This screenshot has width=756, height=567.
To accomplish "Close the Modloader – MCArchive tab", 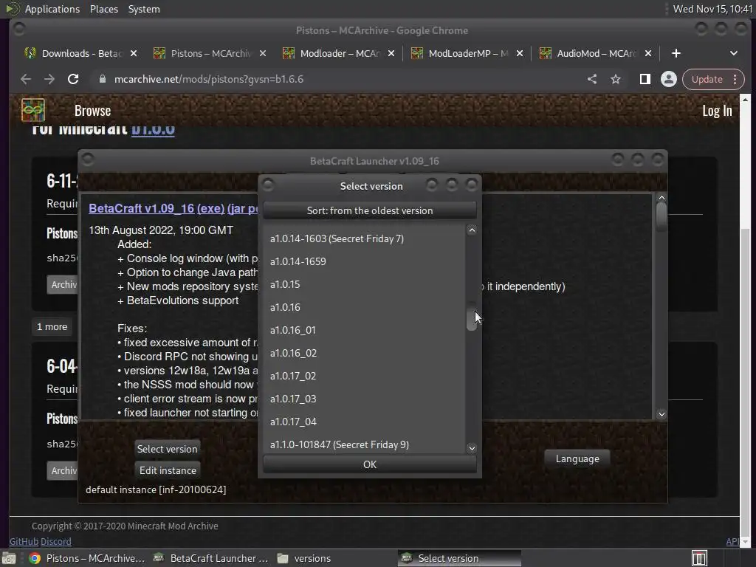I will pos(391,53).
